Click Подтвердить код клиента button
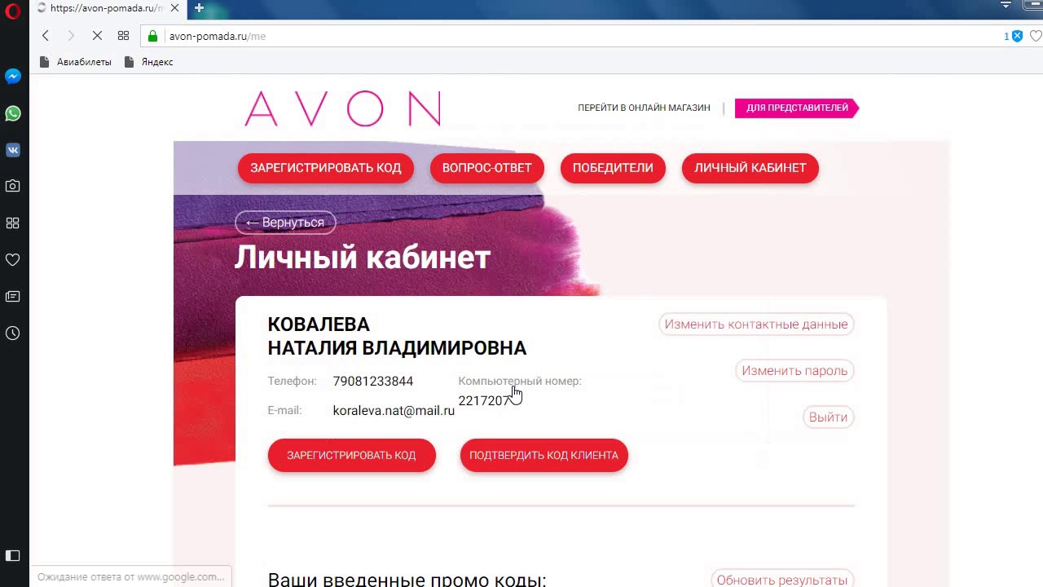 click(544, 456)
